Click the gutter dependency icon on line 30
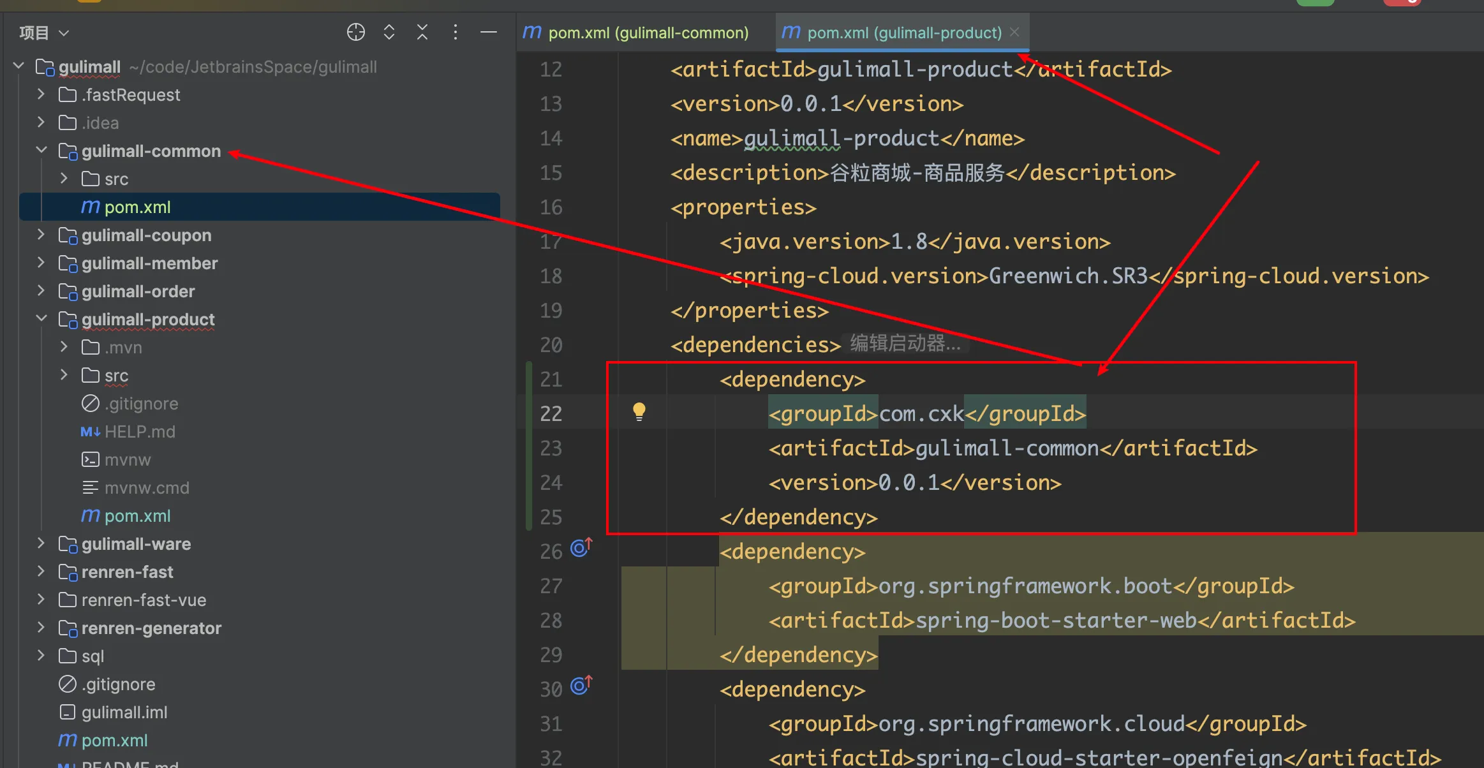Screen dimensions: 1484x768 click(581, 685)
